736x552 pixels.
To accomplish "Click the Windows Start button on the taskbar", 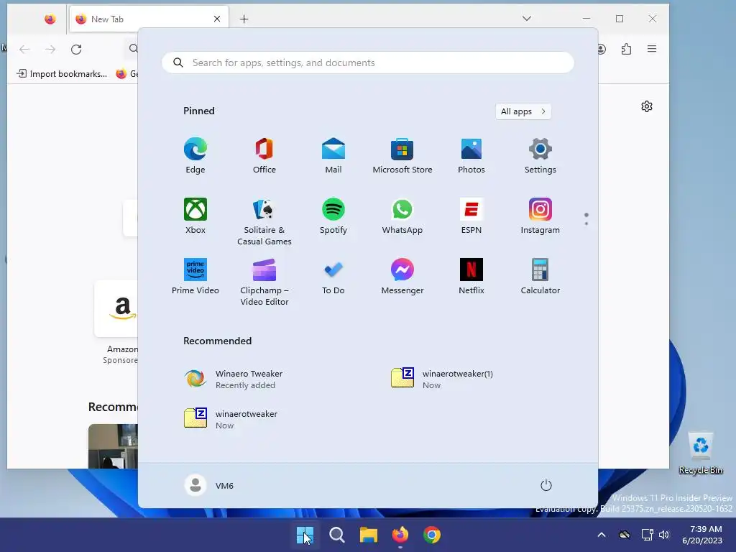I will [x=305, y=535].
